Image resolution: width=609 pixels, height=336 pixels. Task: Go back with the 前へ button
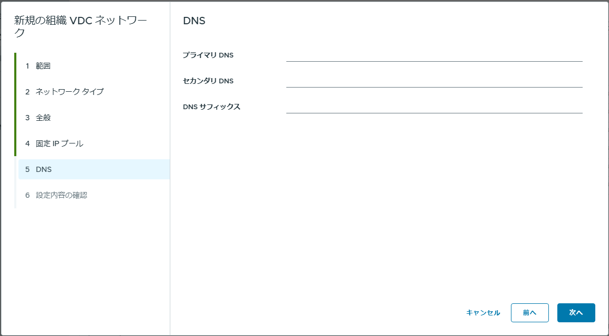point(530,313)
